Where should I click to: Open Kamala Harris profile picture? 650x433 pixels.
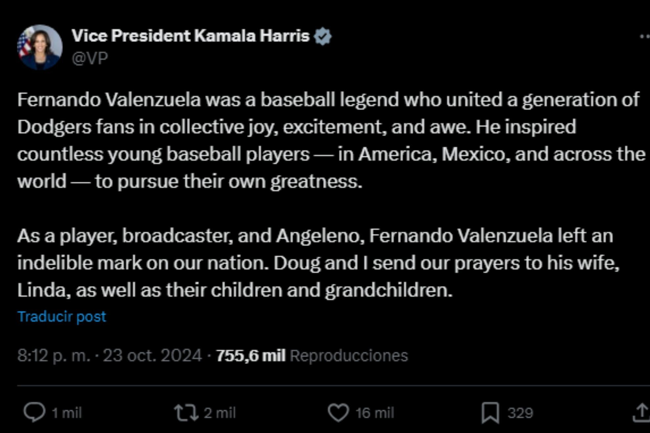click(40, 47)
